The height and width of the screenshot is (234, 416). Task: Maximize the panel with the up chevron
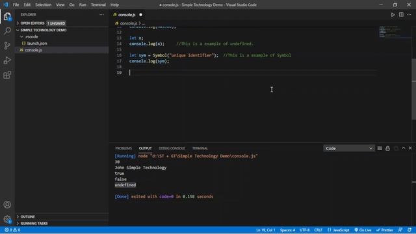[404, 148]
